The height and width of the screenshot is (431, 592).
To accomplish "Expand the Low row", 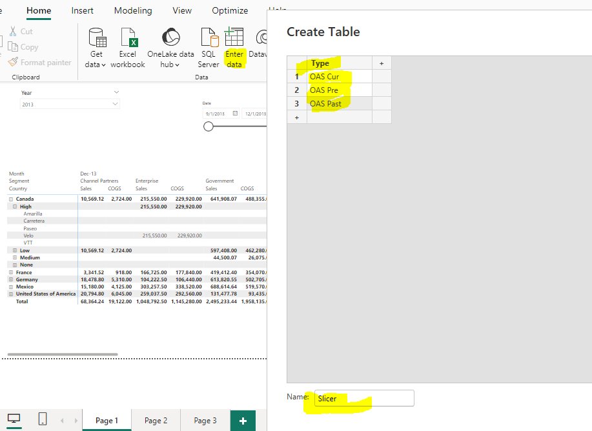I will point(15,250).
